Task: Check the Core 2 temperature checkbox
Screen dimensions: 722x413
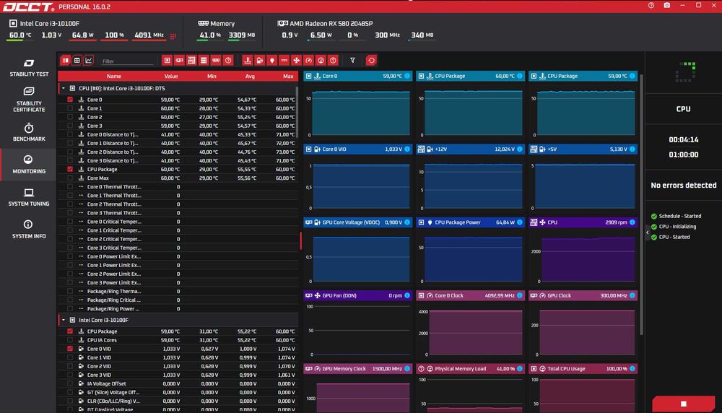Action: pos(70,117)
